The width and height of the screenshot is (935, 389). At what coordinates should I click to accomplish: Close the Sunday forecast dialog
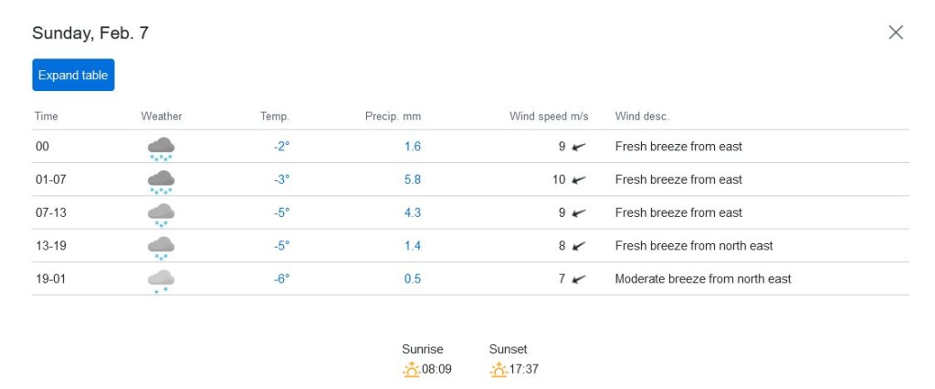pyautogui.click(x=896, y=33)
